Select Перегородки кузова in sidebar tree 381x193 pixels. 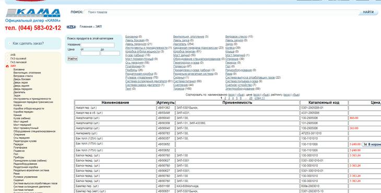[x=25, y=141]
